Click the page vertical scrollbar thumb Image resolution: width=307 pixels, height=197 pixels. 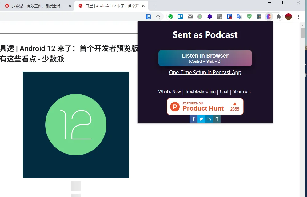[x=302, y=33]
